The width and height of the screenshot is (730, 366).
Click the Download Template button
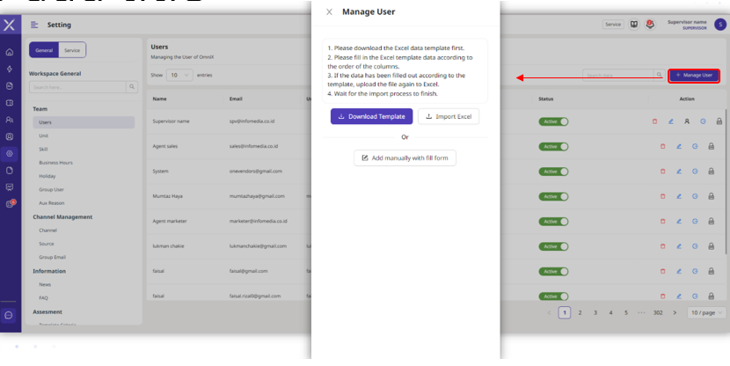pos(371,116)
